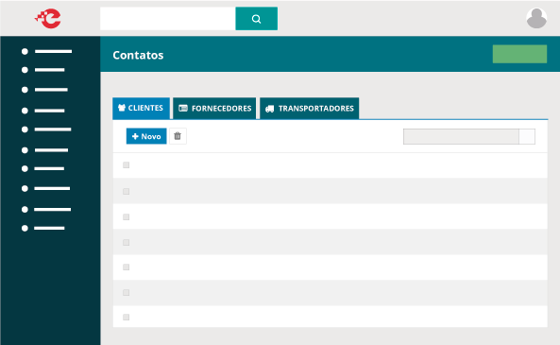Viewport: 560px width, 345px height.
Task: Open the user avatar profile icon
Action: (x=536, y=18)
